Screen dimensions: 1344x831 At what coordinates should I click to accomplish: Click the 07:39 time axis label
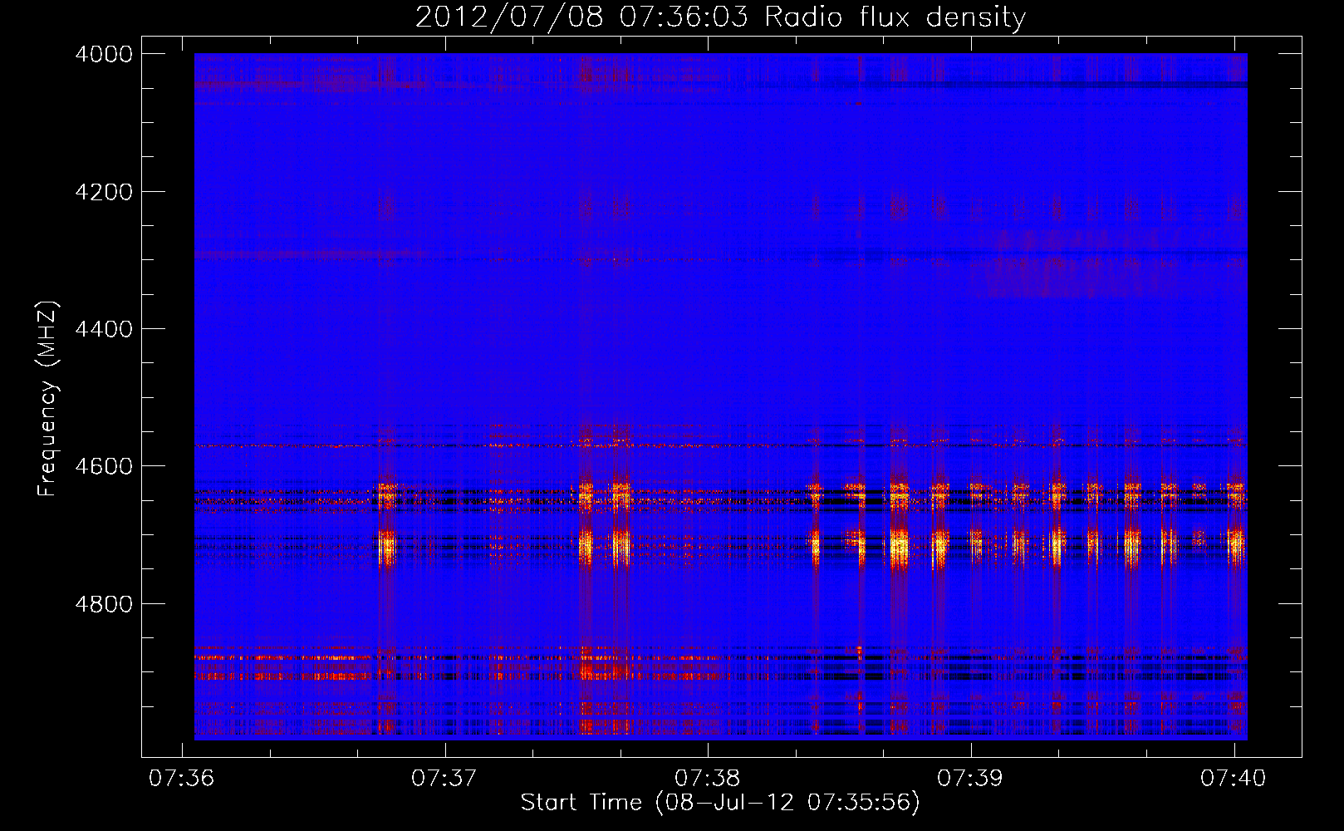click(x=970, y=778)
